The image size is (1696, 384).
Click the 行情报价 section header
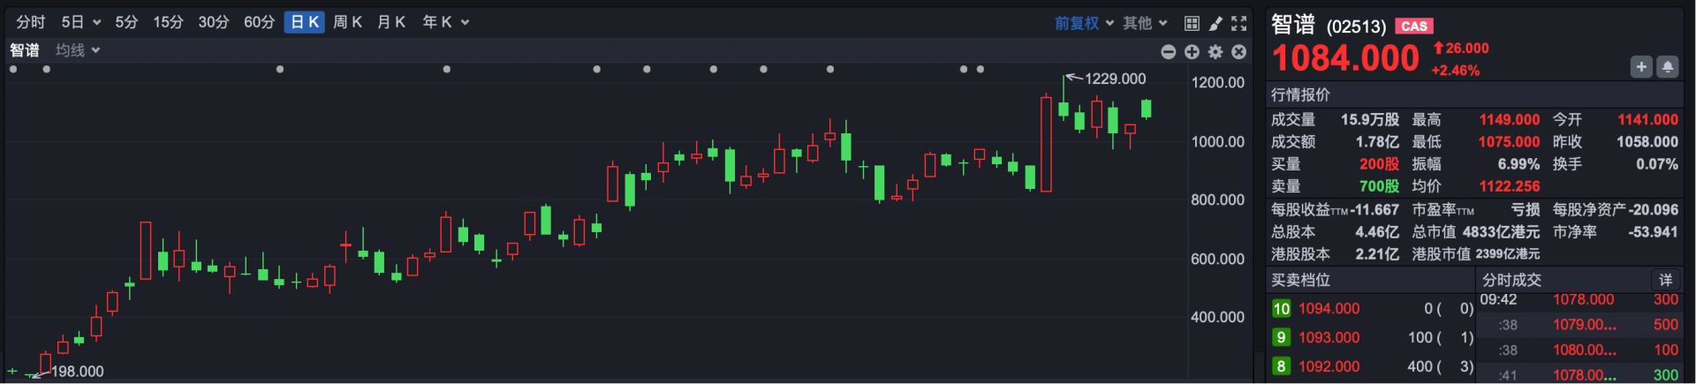pyautogui.click(x=1300, y=94)
